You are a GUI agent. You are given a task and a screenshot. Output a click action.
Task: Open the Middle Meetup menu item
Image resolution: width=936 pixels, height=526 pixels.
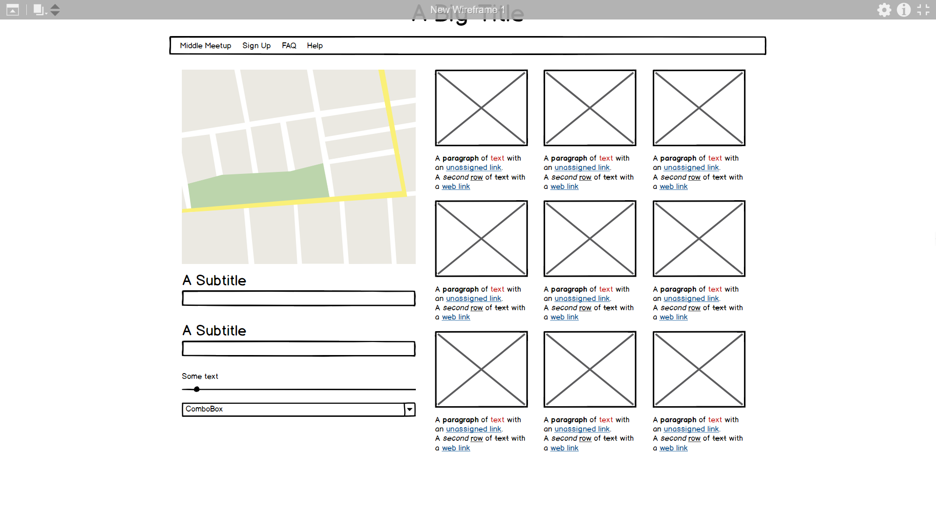(205, 46)
